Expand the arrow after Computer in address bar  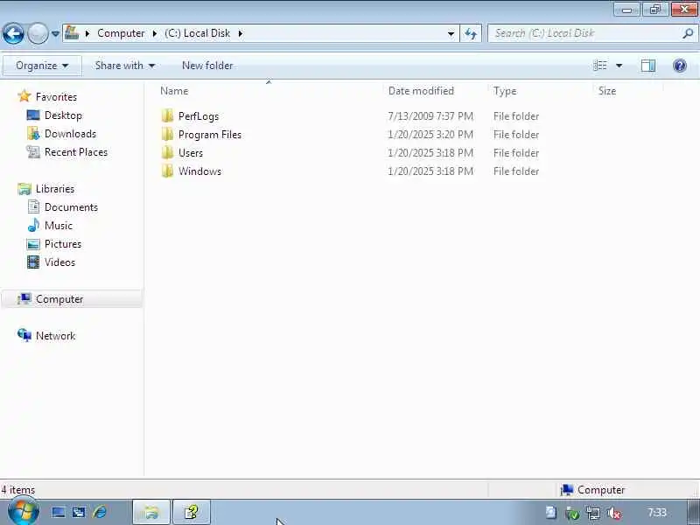[x=155, y=33]
